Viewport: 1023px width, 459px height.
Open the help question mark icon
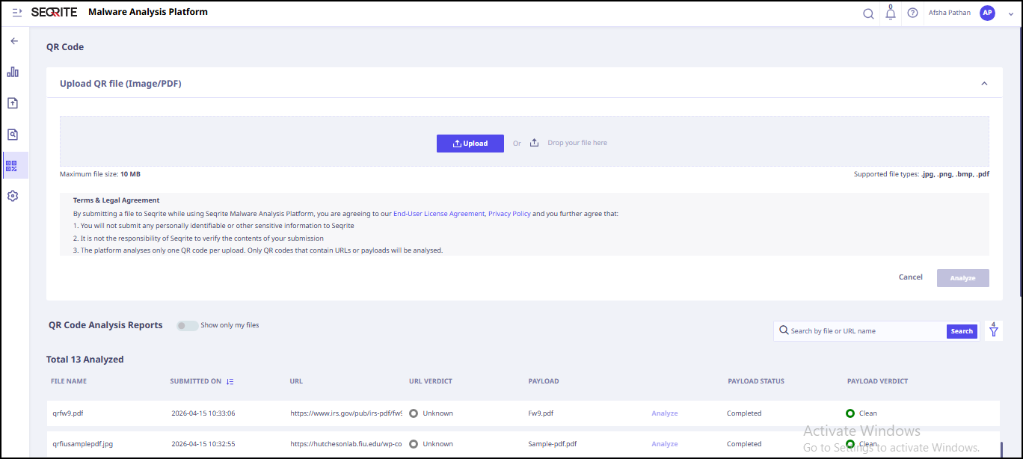click(912, 13)
